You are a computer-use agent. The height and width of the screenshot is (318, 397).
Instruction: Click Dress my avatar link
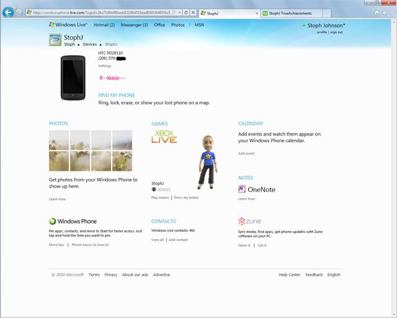tap(186, 198)
